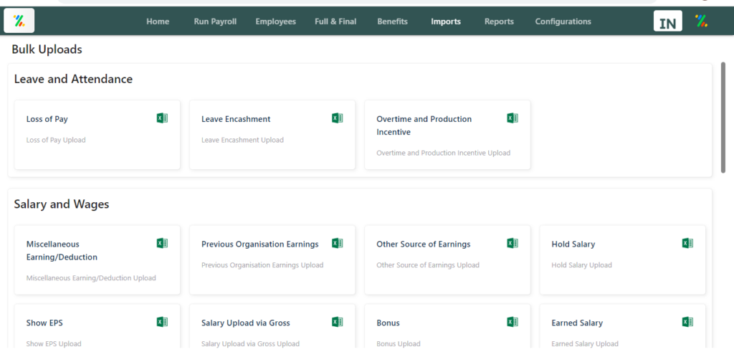Screen dimensions: 734x357
Task: Click the IN country badge in header
Action: tap(667, 22)
